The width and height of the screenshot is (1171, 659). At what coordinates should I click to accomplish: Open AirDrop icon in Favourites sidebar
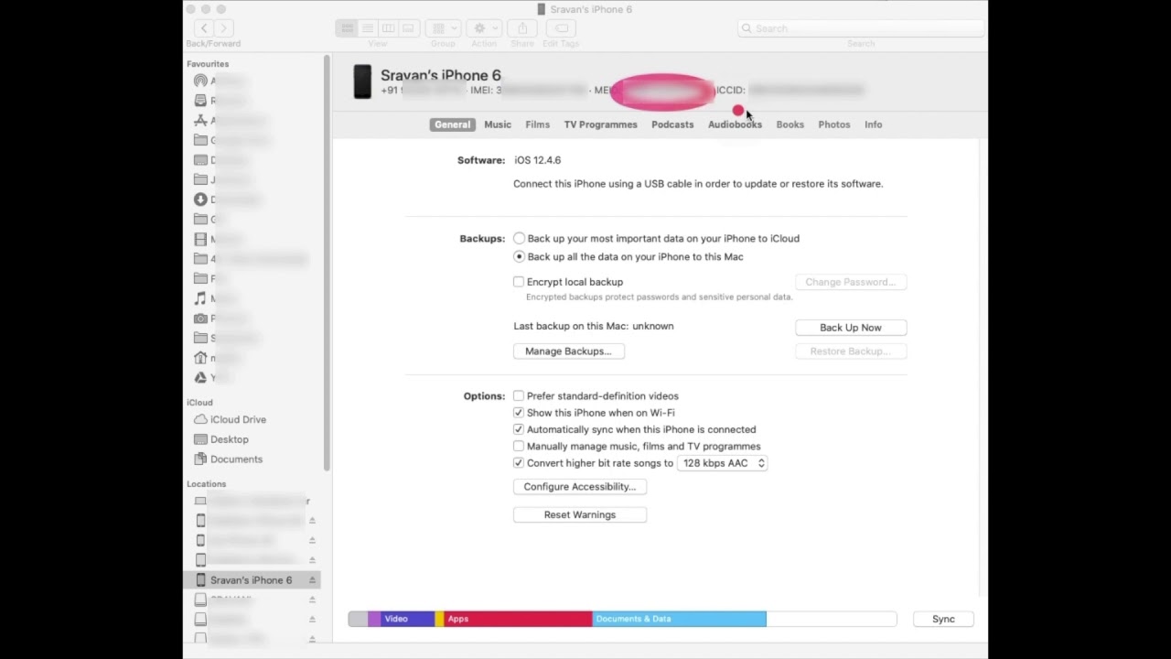point(200,81)
